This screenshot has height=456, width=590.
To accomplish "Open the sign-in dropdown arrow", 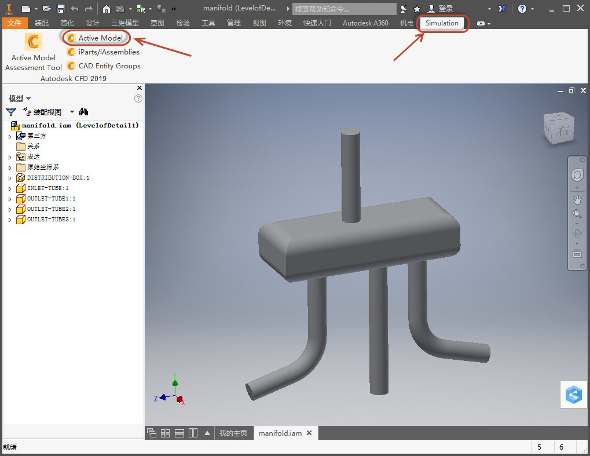I will coord(489,9).
